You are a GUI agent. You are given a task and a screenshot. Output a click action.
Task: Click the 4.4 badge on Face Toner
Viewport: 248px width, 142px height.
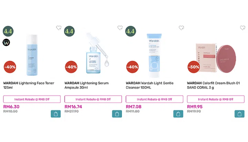click(8, 31)
